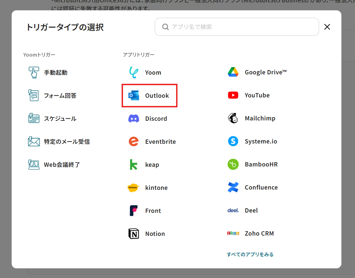Choose the フォーム回答 trigger option
The image size is (355, 278).
pos(60,95)
